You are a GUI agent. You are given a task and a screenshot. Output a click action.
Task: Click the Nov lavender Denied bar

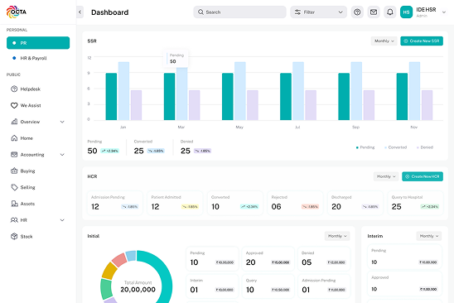click(x=427, y=105)
